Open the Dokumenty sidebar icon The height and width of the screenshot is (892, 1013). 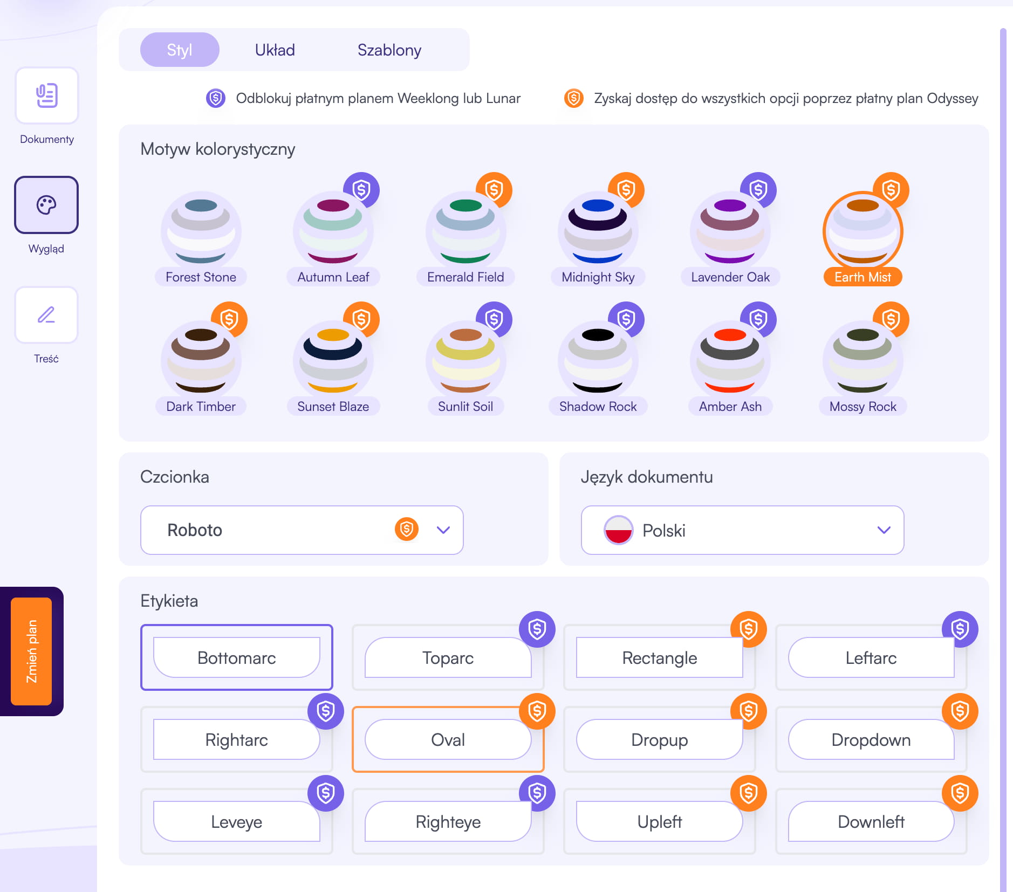click(47, 96)
